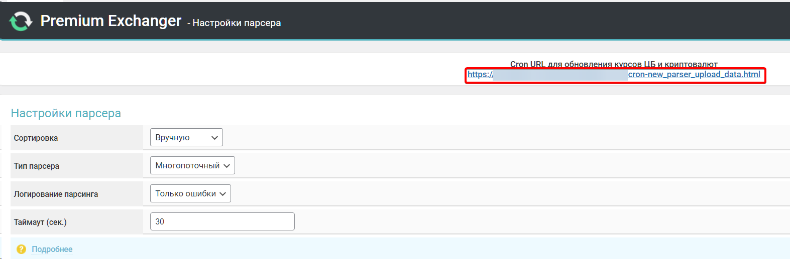Click the Premium Exchanger title text
Viewport: 790px width, 259px height.
tap(110, 21)
